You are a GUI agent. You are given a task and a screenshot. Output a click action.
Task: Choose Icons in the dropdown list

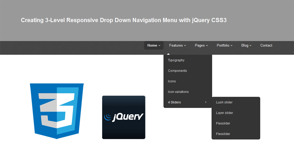tap(172, 81)
